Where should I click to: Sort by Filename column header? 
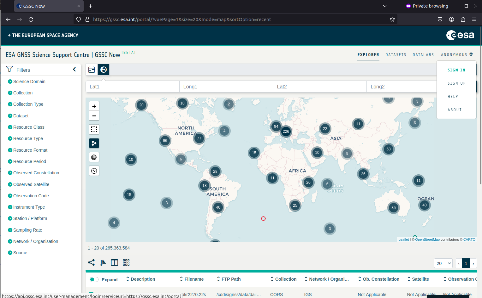[x=192, y=279]
